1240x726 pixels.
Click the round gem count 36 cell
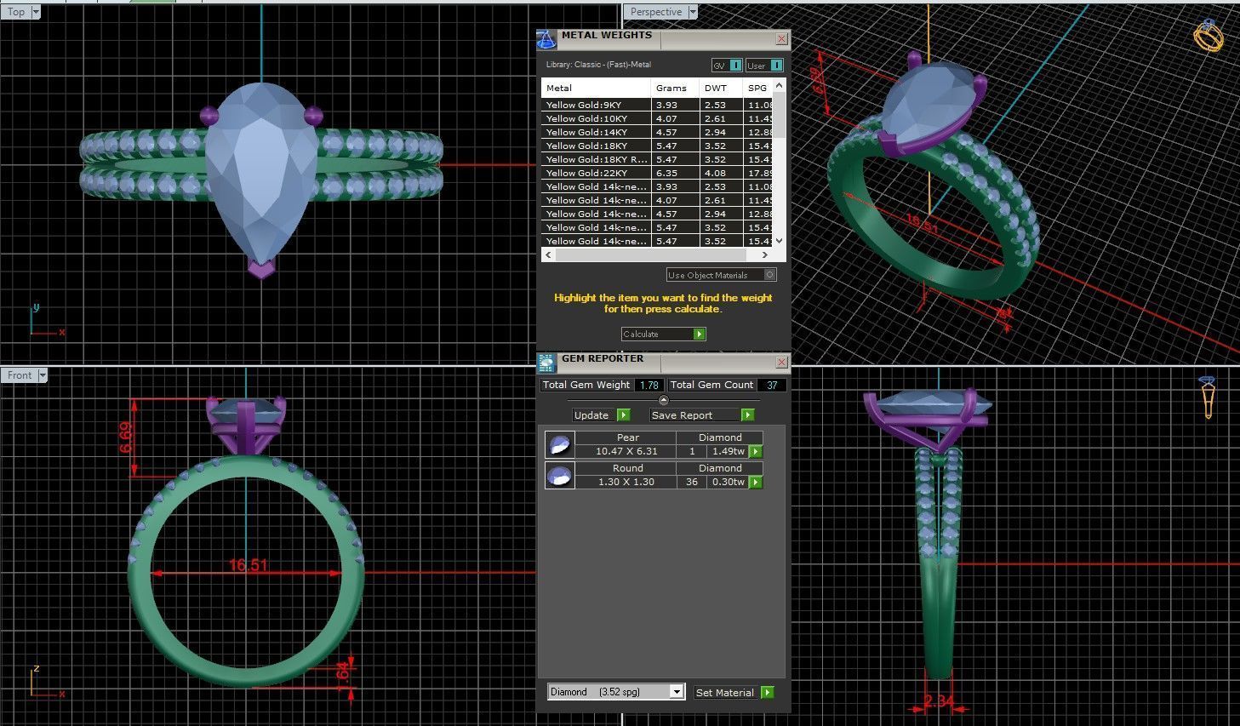(x=692, y=483)
